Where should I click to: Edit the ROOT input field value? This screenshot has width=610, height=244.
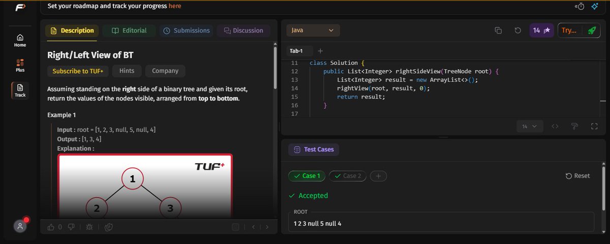tap(441, 222)
